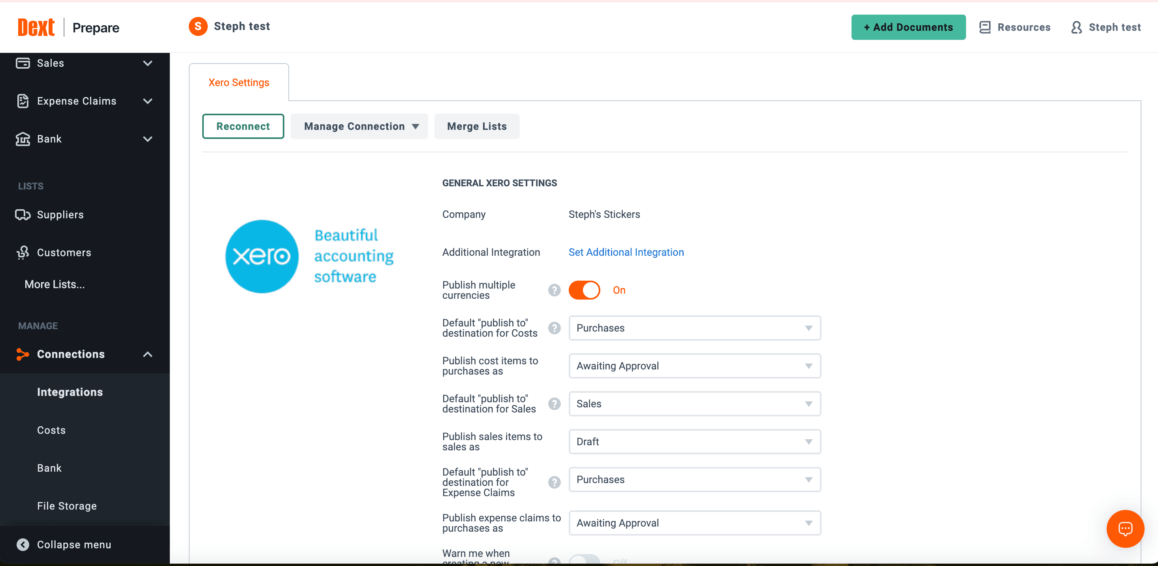Screen dimensions: 1158x566
Task: Open Publish sales items Draft dropdown
Action: point(694,442)
